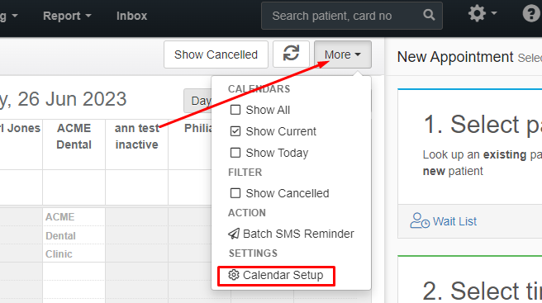Click the help question mark icon

pyautogui.click(x=531, y=14)
